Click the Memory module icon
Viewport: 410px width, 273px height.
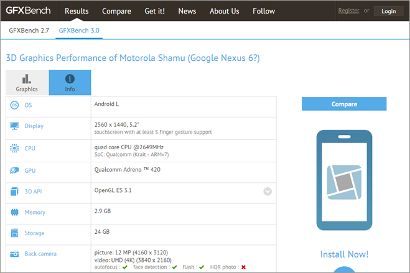pyautogui.click(x=14, y=212)
